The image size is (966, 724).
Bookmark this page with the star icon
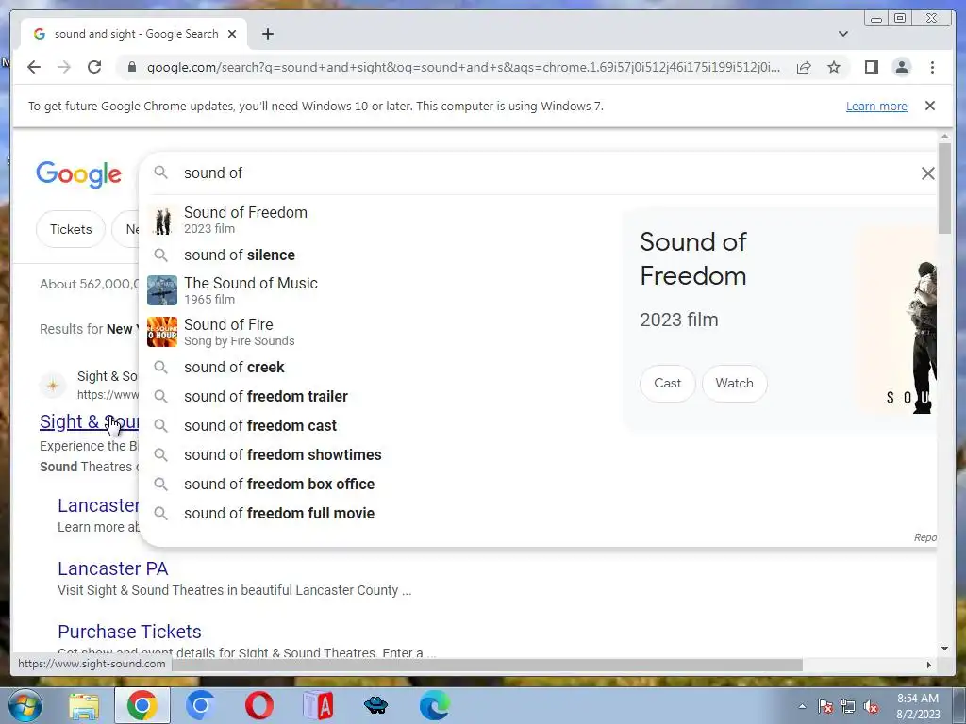[x=834, y=67]
